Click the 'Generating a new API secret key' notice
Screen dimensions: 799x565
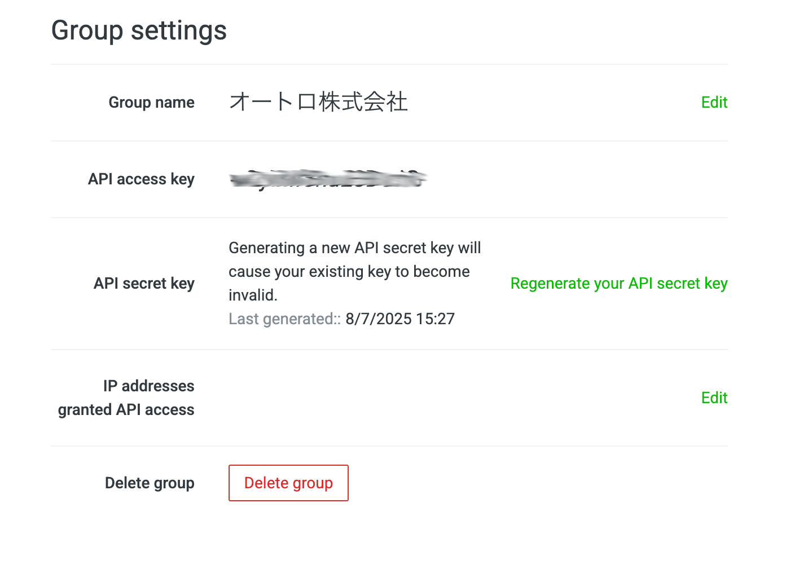[355, 271]
